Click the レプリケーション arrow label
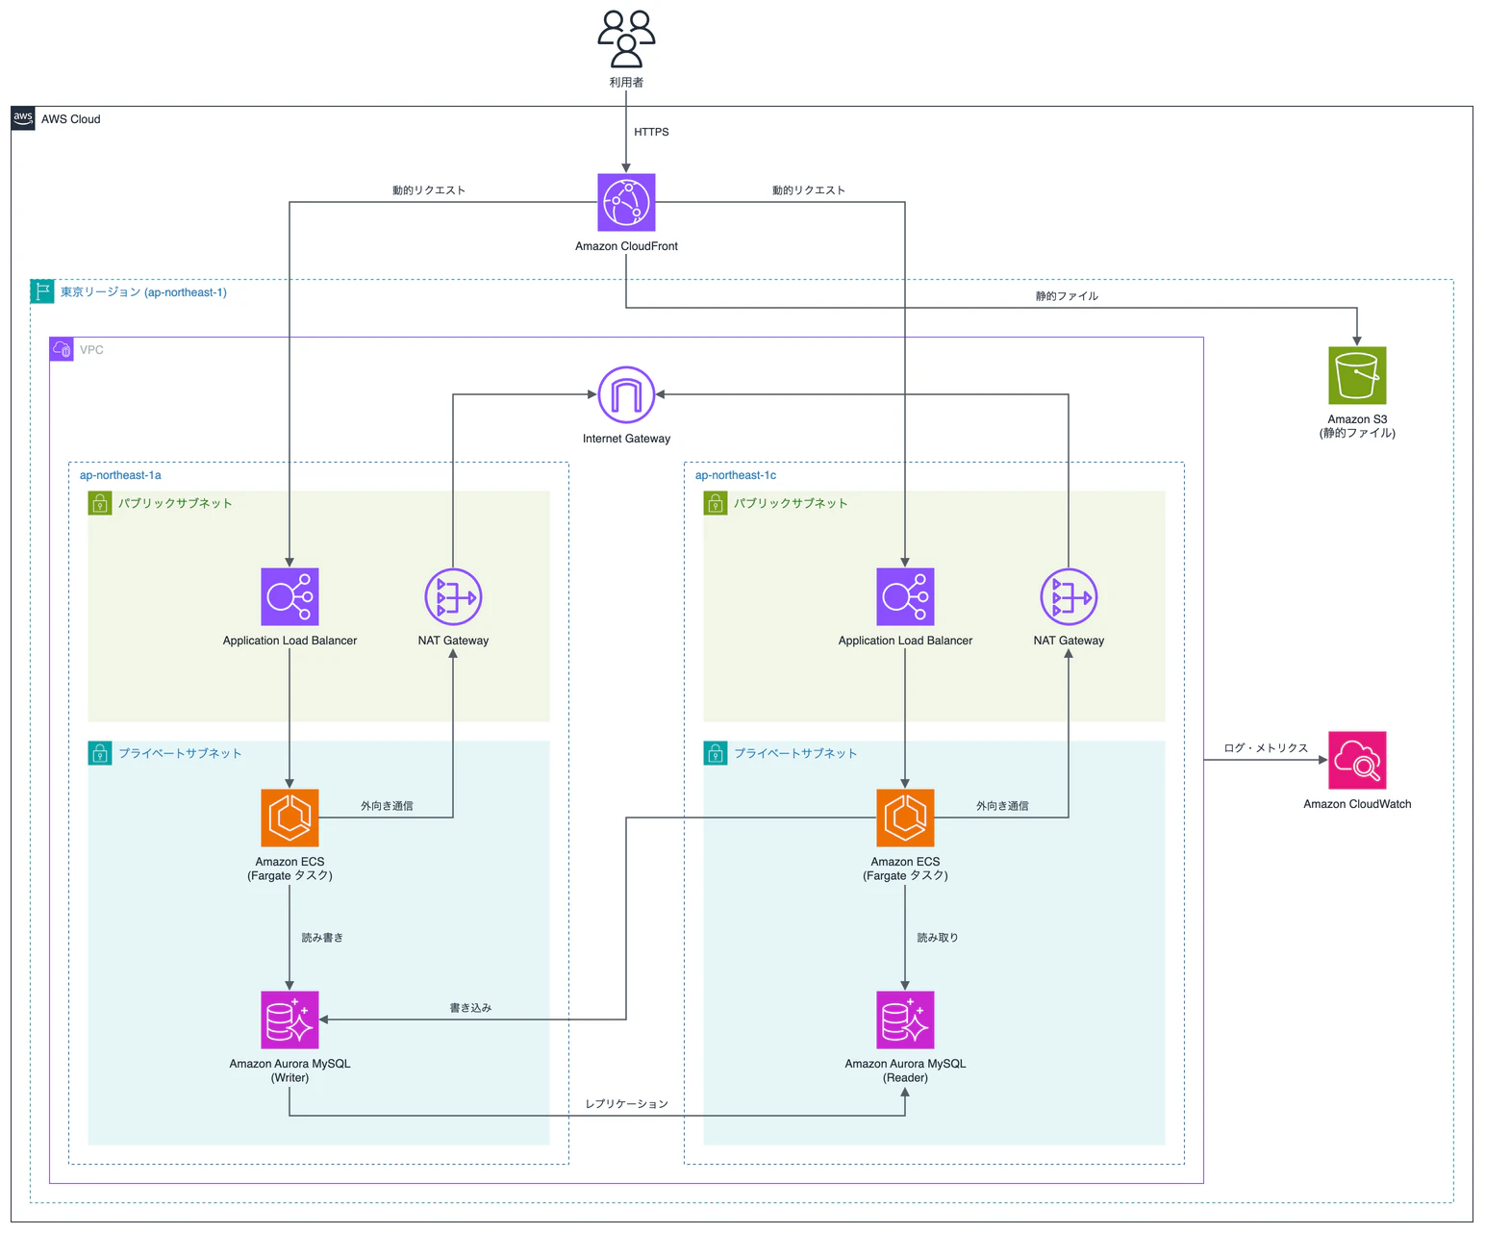Screen dimensions: 1485x1234 pyautogui.click(x=626, y=1104)
